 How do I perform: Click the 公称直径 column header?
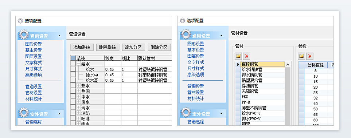click(315, 65)
